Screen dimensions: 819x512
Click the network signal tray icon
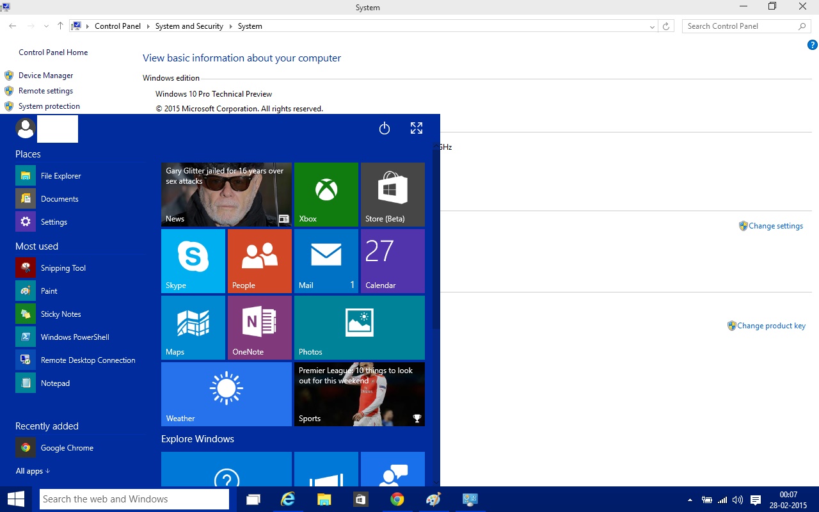point(722,500)
